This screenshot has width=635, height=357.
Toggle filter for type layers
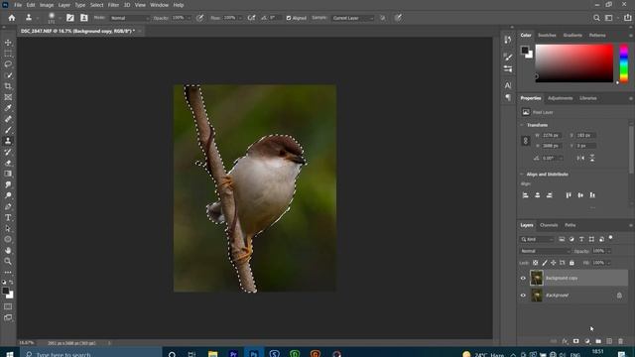[x=581, y=239]
